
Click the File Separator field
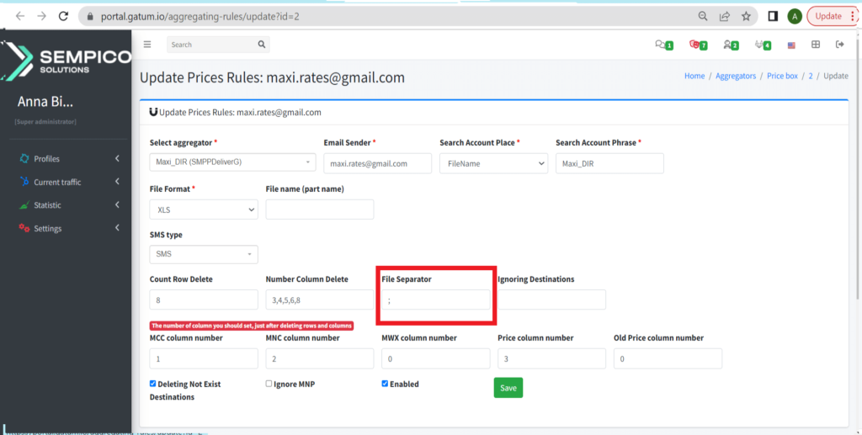coord(436,300)
